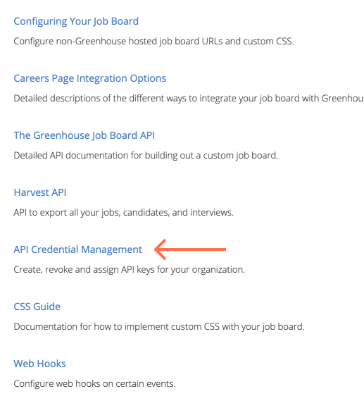Select API Credential Management
The height and width of the screenshot is (408, 364).
[77, 249]
